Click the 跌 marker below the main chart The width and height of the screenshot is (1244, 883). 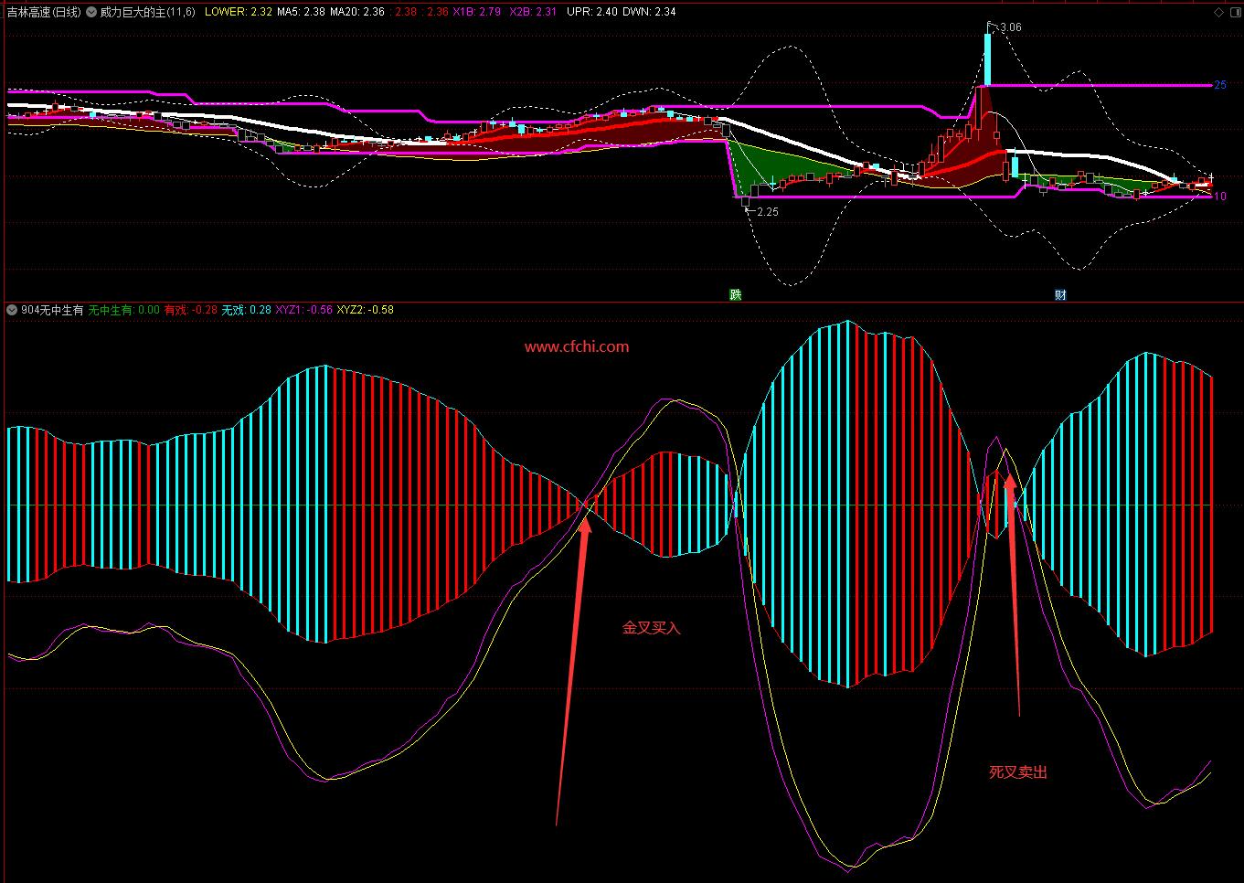coord(735,294)
